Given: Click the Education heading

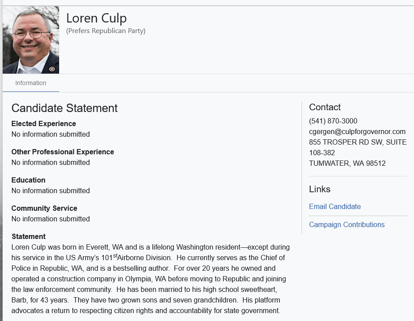Looking at the screenshot, I should click(28, 180).
